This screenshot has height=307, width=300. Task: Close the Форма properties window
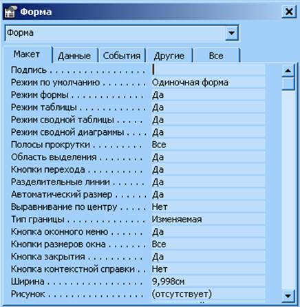(289, 11)
